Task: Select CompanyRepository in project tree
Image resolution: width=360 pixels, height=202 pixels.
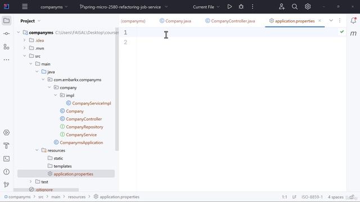Action: pos(84,127)
